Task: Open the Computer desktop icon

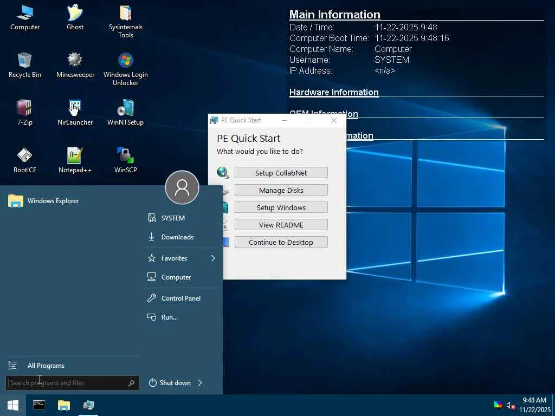Action: [x=25, y=17]
